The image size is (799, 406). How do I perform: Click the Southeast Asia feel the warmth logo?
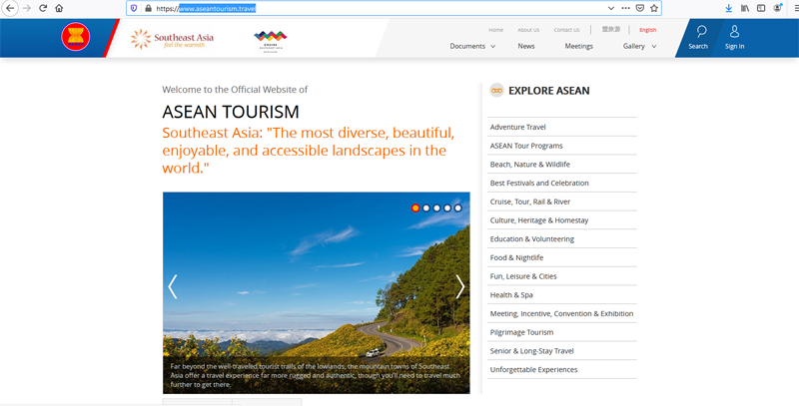[172, 39]
